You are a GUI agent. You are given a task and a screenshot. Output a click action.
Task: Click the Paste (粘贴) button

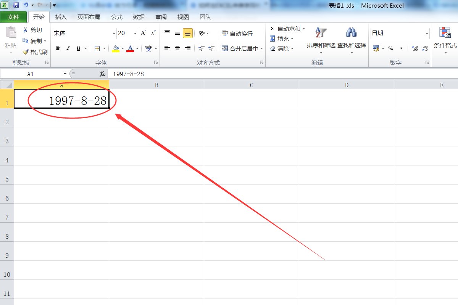click(x=11, y=37)
